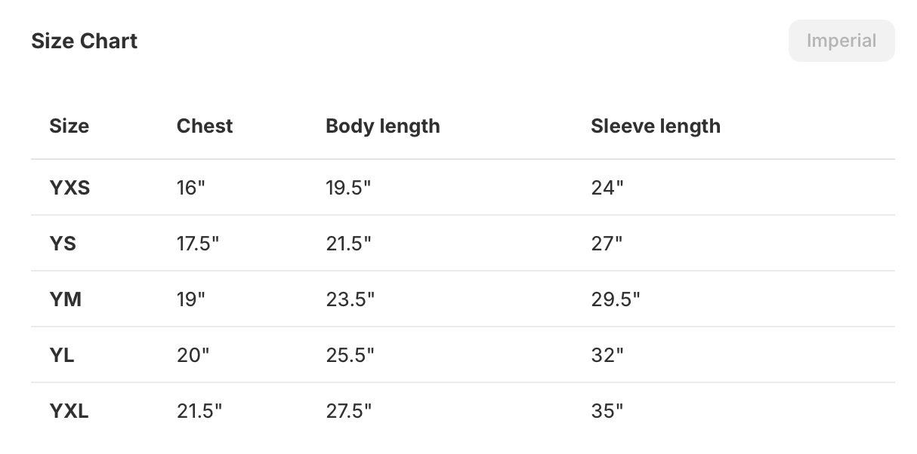This screenshot has width=917, height=454.
Task: Select the YS size row label
Action: point(63,244)
